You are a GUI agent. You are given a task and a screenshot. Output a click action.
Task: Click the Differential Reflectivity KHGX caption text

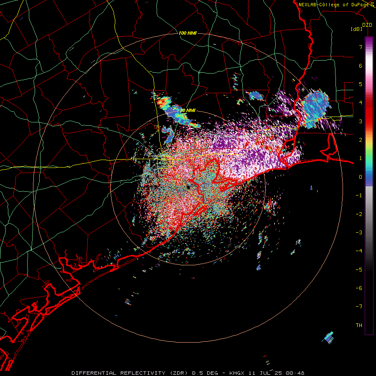coord(188,373)
